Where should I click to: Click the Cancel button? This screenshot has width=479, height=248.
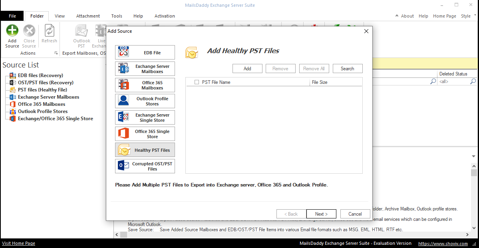pos(355,214)
